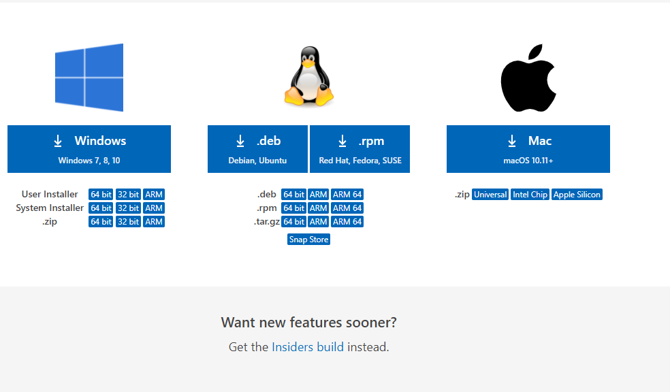670x392 pixels.
Task: Download the Windows 7, 8, 10 build
Action: click(89, 149)
